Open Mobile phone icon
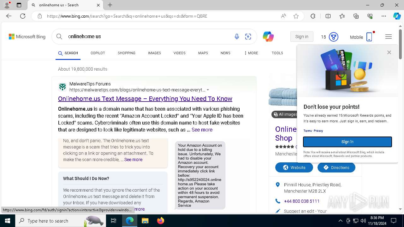This screenshot has width=404, height=227. coord(369,37)
